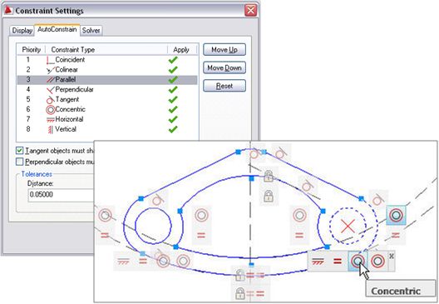This screenshot has height=304, width=439.
Task: Click the Coincident constraint icon in the list
Action: [51, 60]
